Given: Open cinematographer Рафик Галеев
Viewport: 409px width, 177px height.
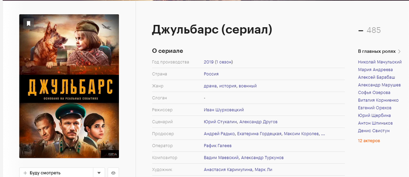Looking at the screenshot, I should [217, 146].
